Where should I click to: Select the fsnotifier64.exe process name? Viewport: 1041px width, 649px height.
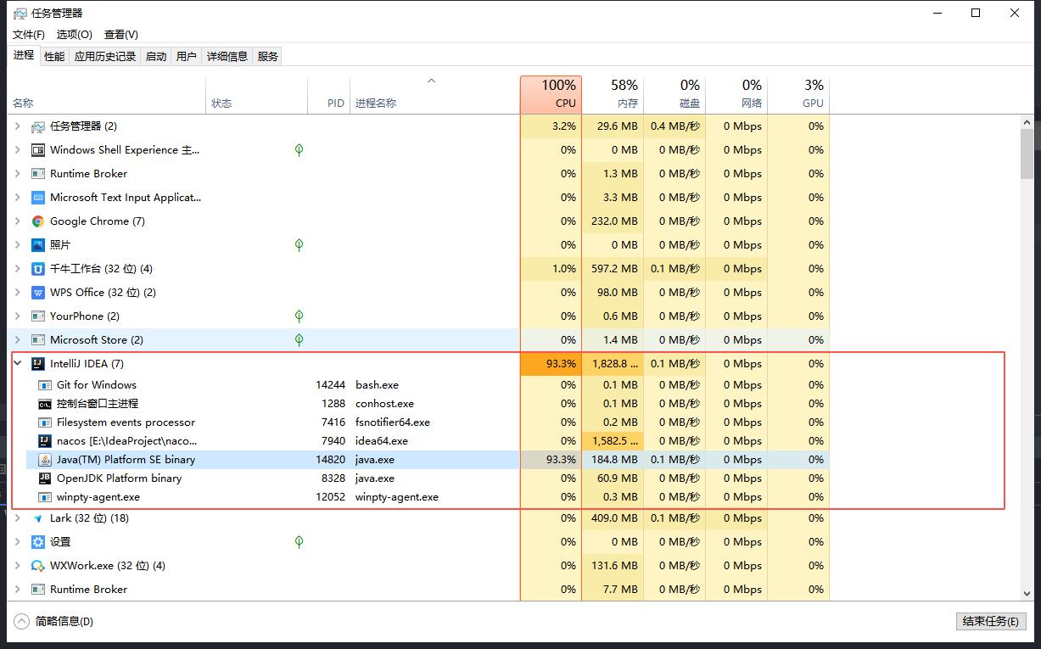click(393, 422)
